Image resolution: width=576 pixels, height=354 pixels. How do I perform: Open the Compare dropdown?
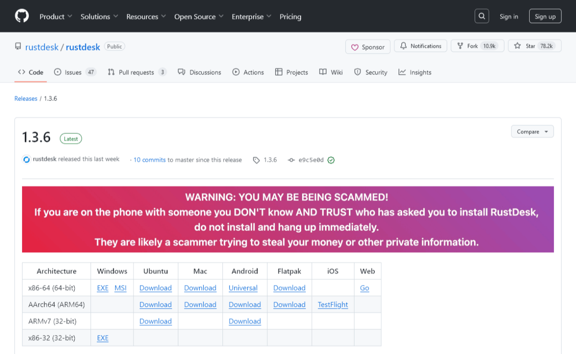pos(532,131)
